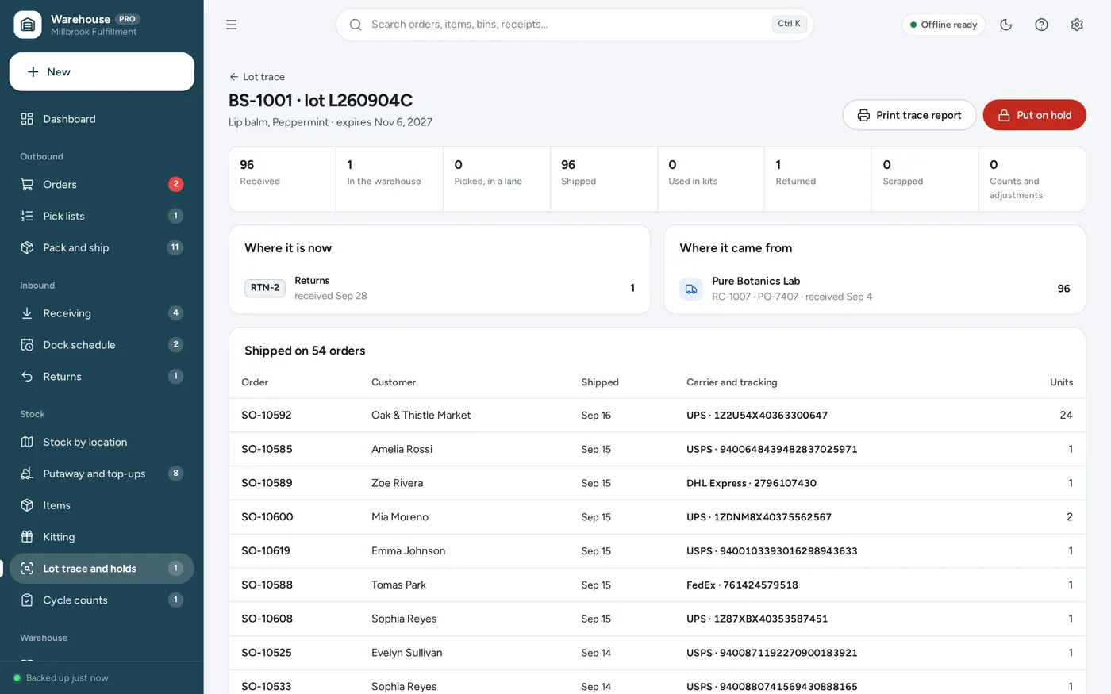Click the Orders cart icon

[27, 185]
